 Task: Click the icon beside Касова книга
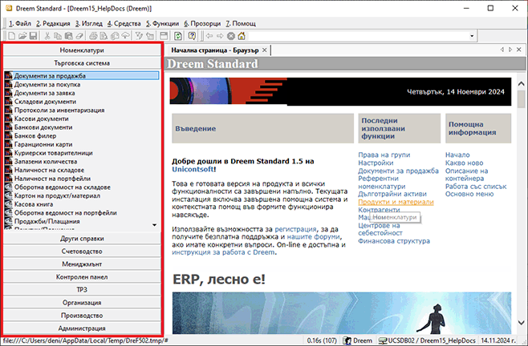(8, 204)
